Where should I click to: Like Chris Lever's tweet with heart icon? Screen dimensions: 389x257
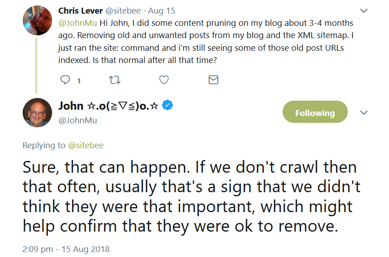click(x=164, y=80)
